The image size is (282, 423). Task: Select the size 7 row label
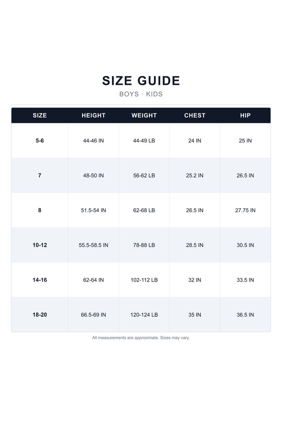[40, 175]
